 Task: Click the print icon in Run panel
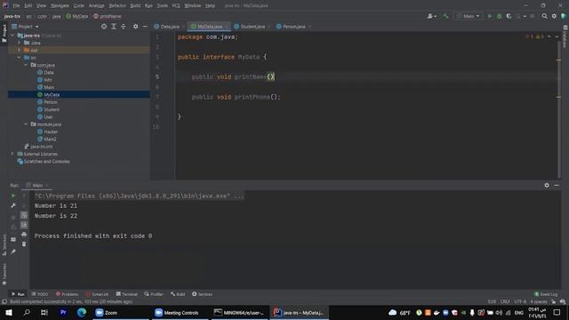(x=24, y=235)
